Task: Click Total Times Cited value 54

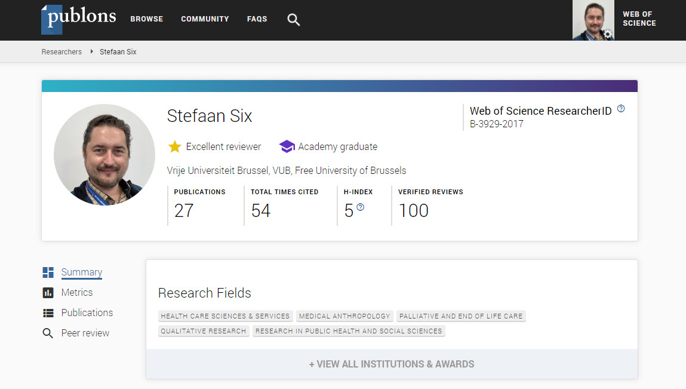Action: click(x=261, y=211)
